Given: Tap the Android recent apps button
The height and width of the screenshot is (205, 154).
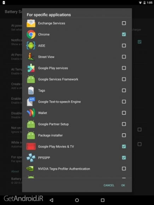Looking at the screenshot, I should point(103,200).
